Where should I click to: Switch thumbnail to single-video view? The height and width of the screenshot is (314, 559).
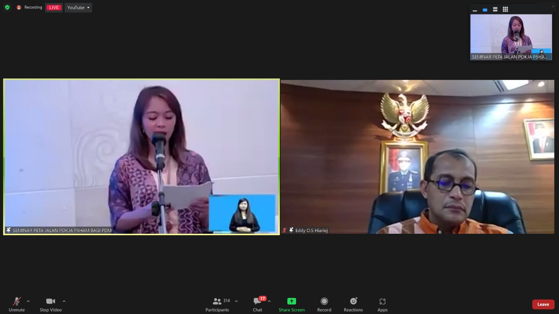pyautogui.click(x=485, y=10)
